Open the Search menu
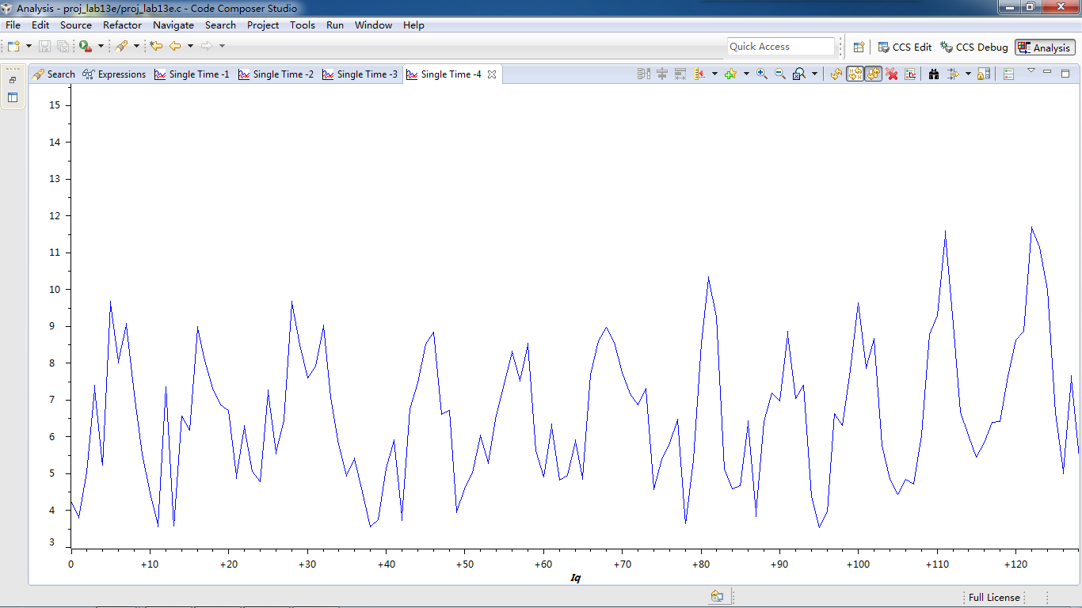 click(220, 25)
